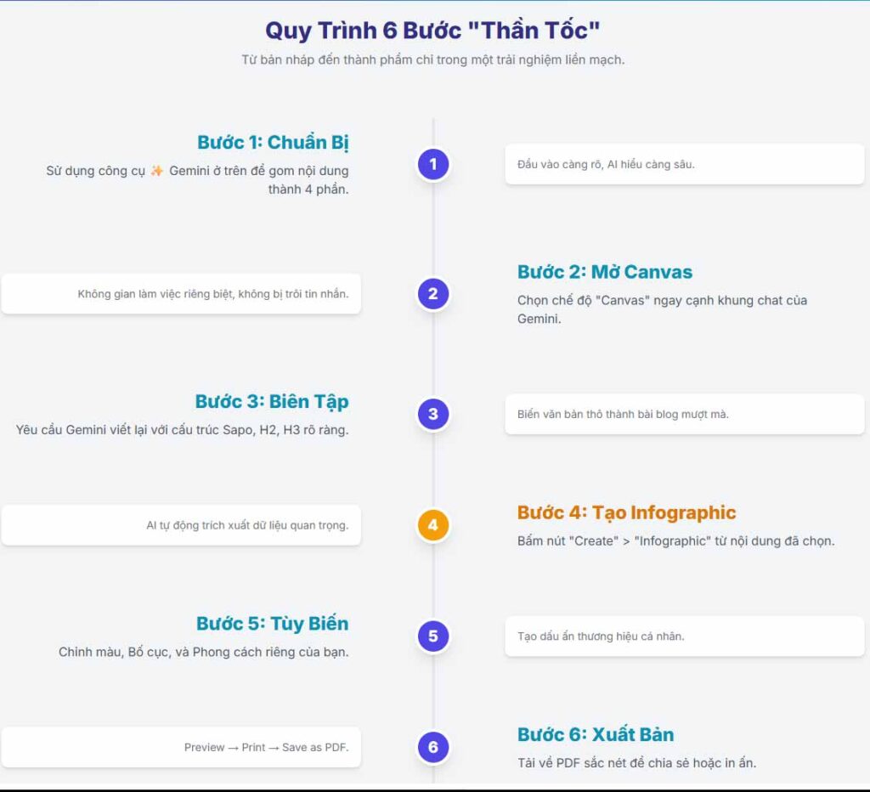This screenshot has height=792, width=870.
Task: Click the "Đầu vào càng rõ" tip card
Action: (x=684, y=164)
